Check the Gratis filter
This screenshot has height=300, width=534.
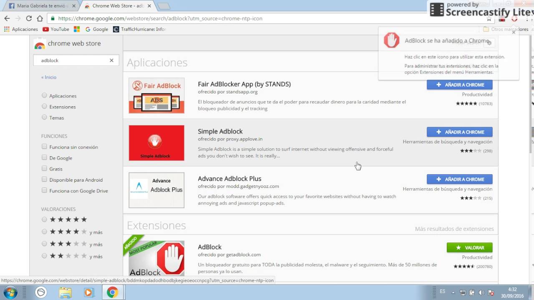44,168
